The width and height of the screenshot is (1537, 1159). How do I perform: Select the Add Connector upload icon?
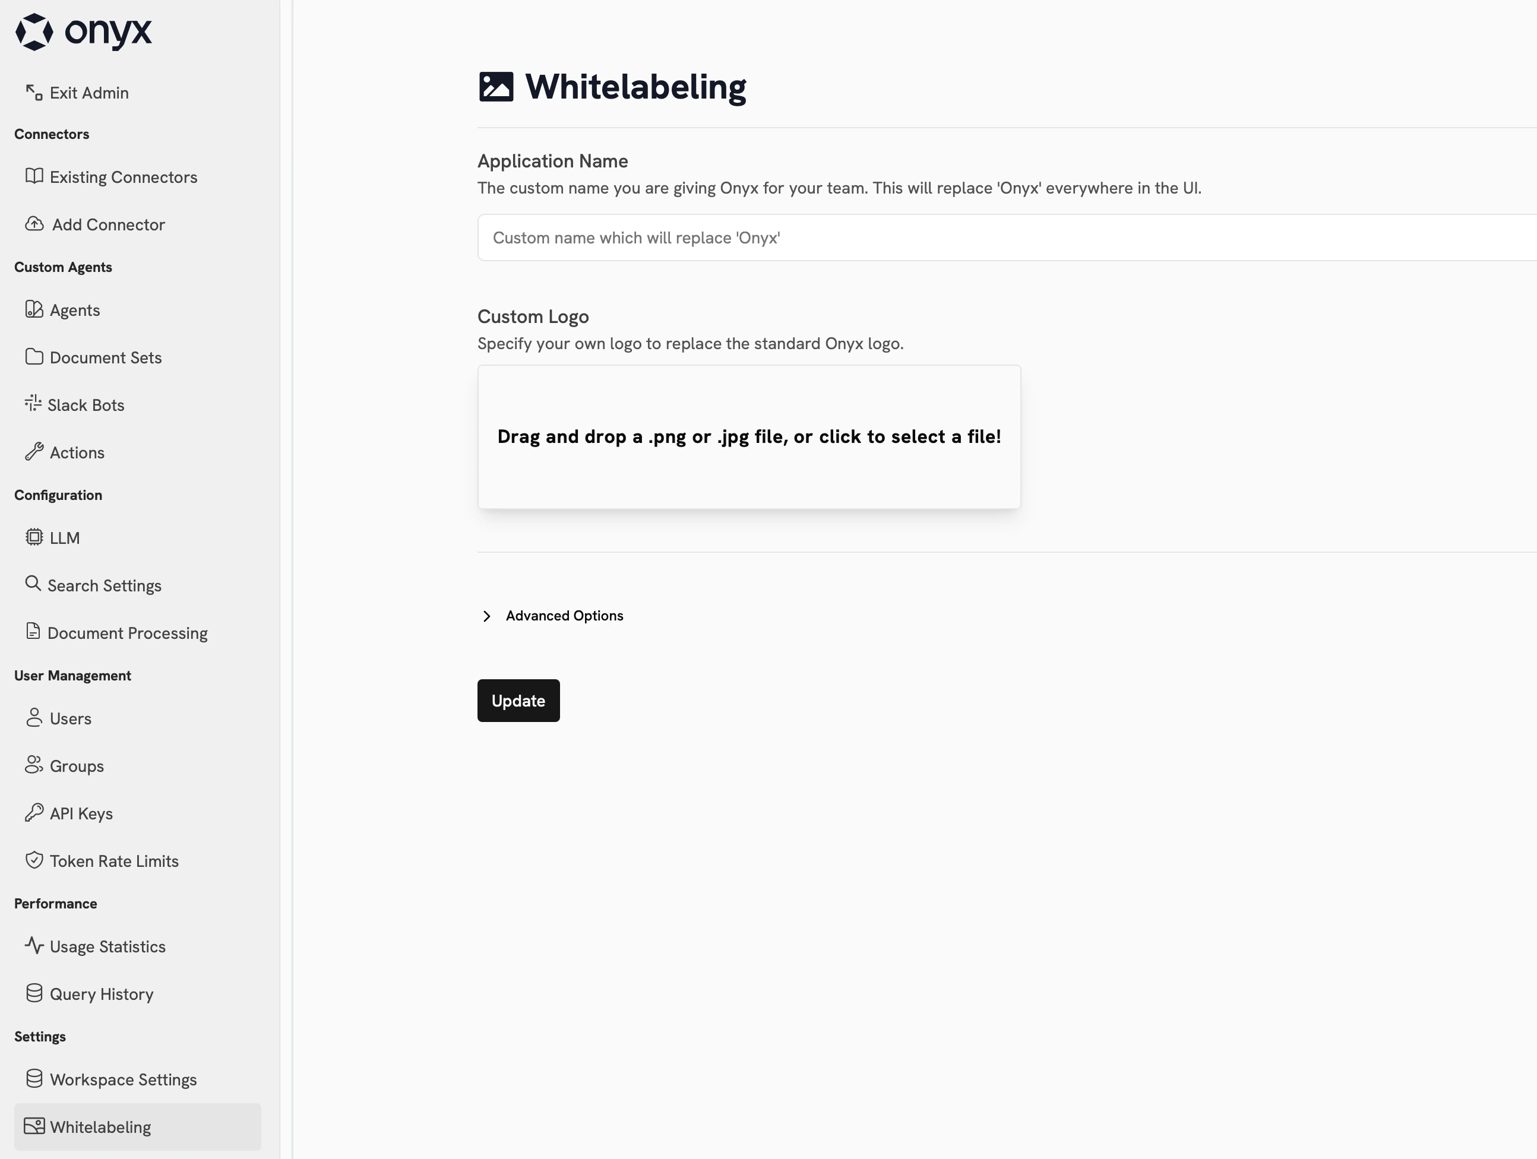point(34,224)
